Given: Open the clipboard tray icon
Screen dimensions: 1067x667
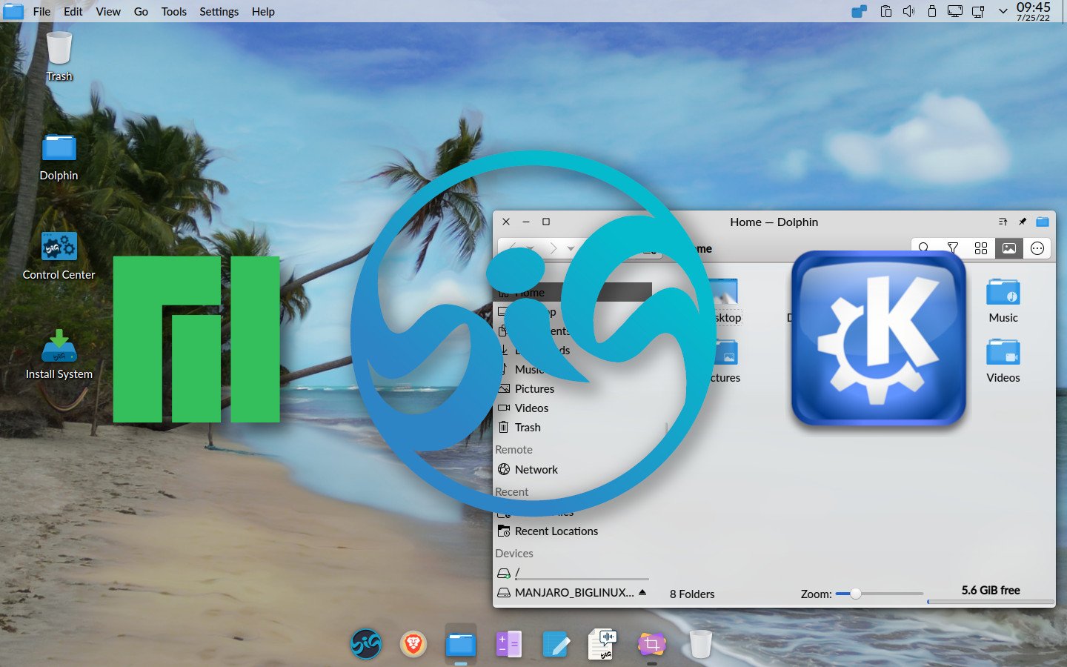Looking at the screenshot, I should pyautogui.click(x=885, y=11).
